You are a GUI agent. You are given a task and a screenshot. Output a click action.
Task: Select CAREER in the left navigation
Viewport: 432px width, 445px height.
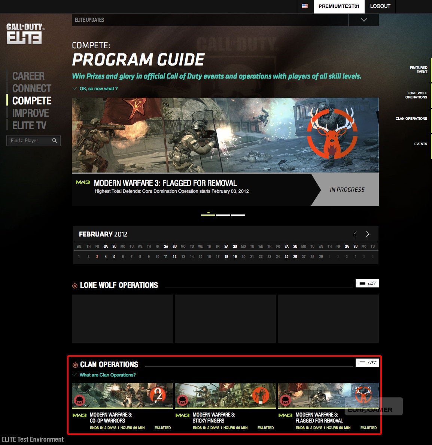pyautogui.click(x=28, y=76)
